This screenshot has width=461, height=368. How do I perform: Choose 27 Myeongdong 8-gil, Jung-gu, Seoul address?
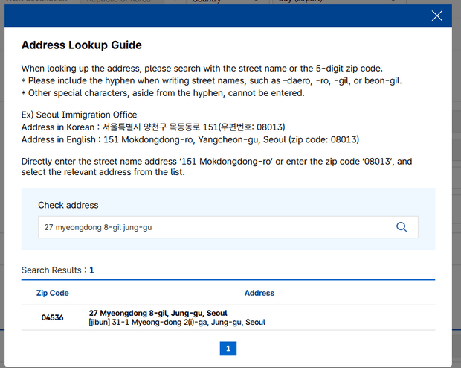click(x=158, y=313)
